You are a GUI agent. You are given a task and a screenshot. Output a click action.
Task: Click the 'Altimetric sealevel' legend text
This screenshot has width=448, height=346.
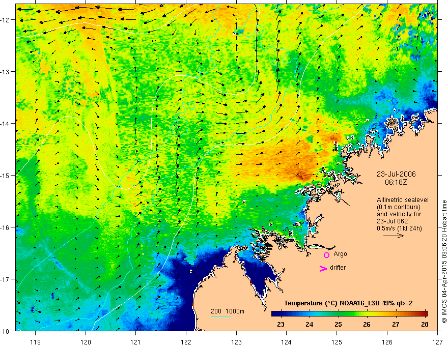pyautogui.click(x=403, y=200)
